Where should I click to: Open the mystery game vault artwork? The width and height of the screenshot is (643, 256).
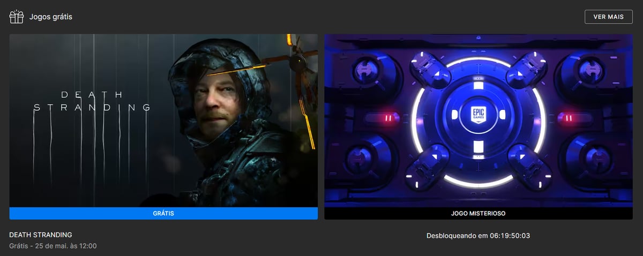478,121
